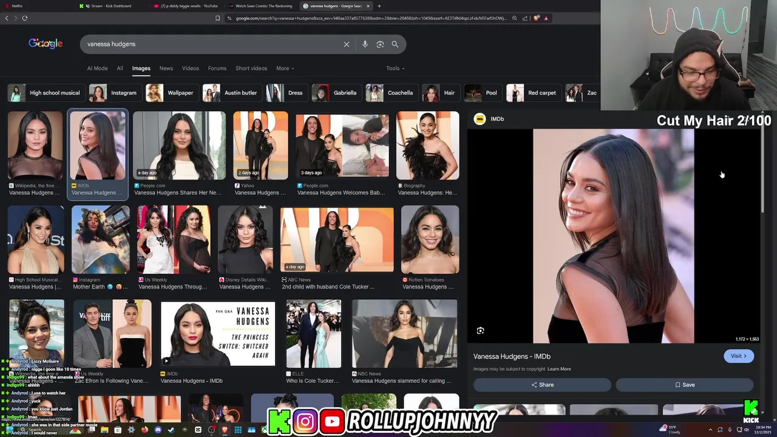
Task: Filter images by Wallpaper chip
Action: (x=171, y=93)
